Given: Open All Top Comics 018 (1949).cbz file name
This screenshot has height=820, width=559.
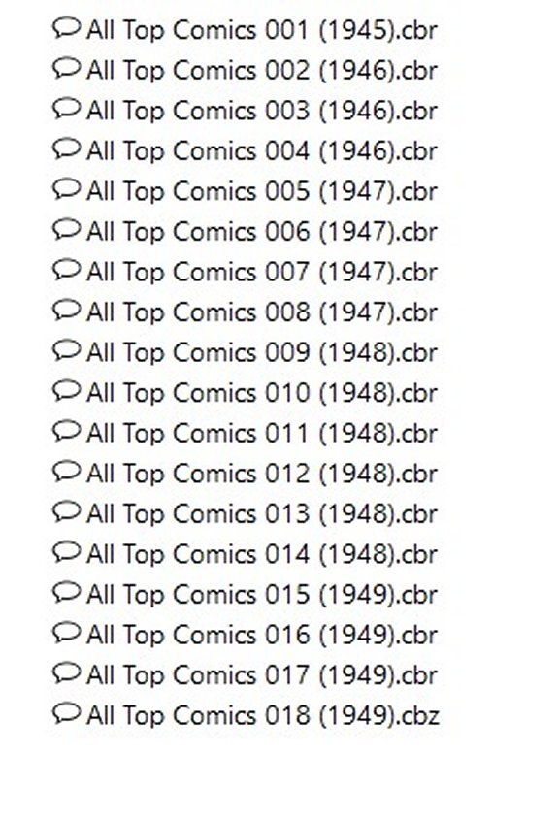Looking at the screenshot, I should tap(262, 715).
